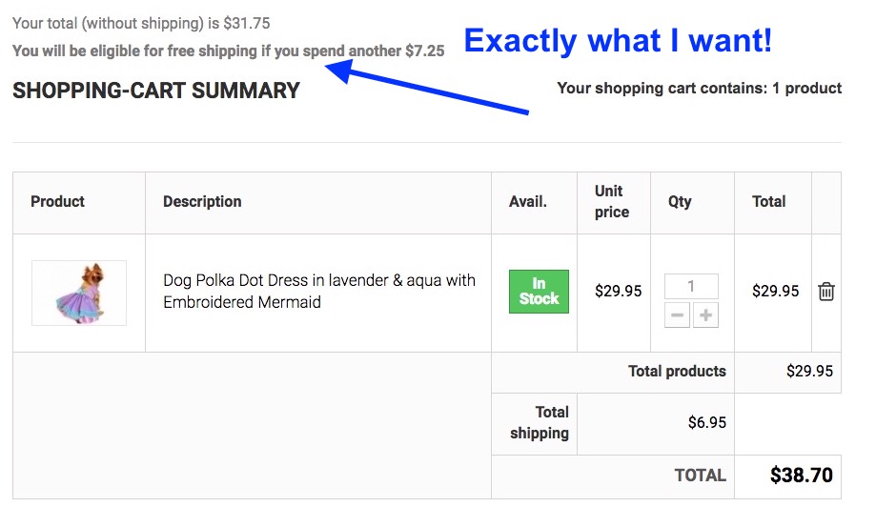This screenshot has height=507, width=876.
Task: Click the Total products label
Action: [677, 372]
